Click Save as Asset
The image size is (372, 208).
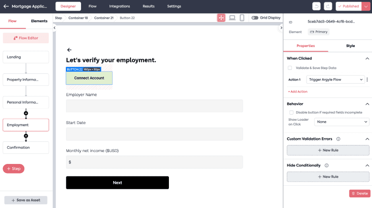coord(26,200)
